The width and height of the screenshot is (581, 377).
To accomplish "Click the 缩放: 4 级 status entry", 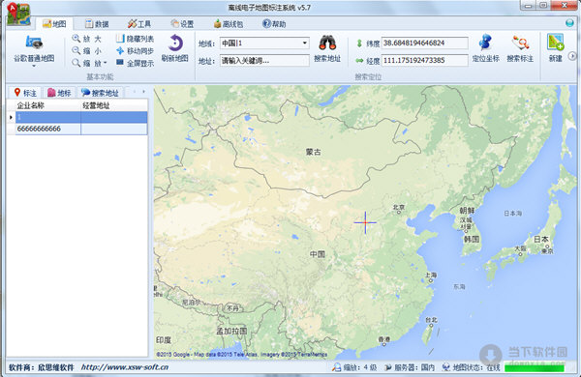I will (354, 367).
